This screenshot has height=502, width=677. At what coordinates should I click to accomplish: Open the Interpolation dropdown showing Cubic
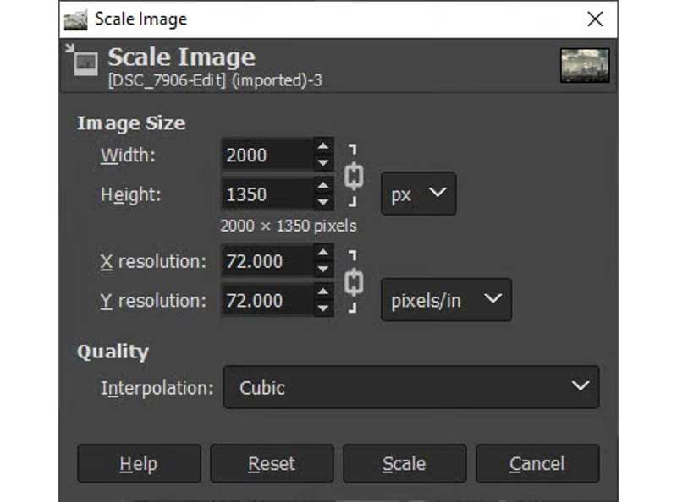point(411,387)
